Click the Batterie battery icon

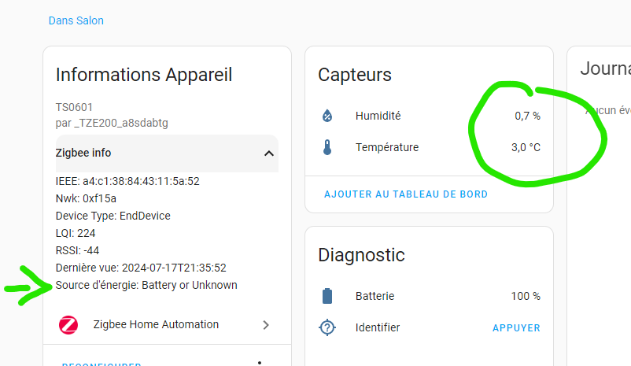coord(328,296)
